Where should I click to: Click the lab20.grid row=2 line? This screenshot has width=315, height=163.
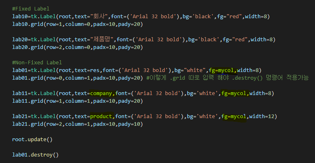pyautogui.click(x=77, y=47)
